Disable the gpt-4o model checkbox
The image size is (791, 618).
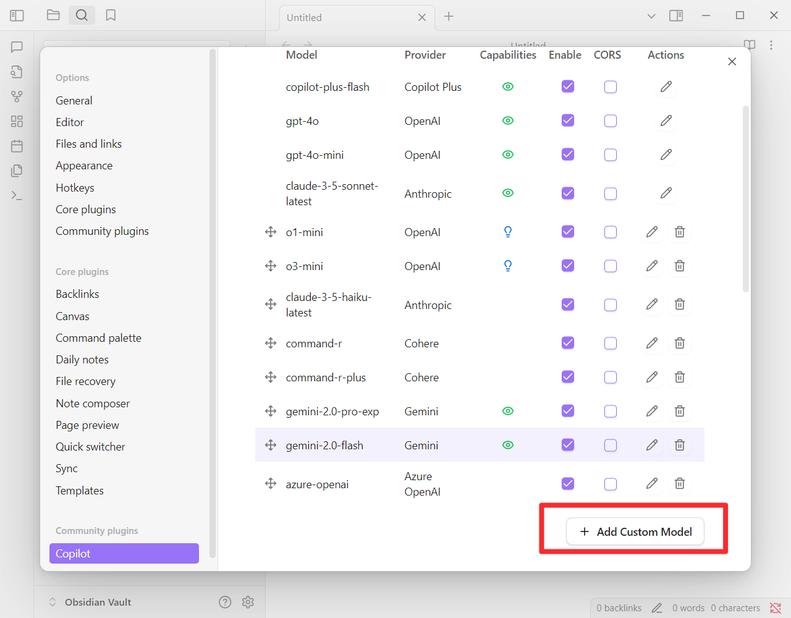(568, 121)
